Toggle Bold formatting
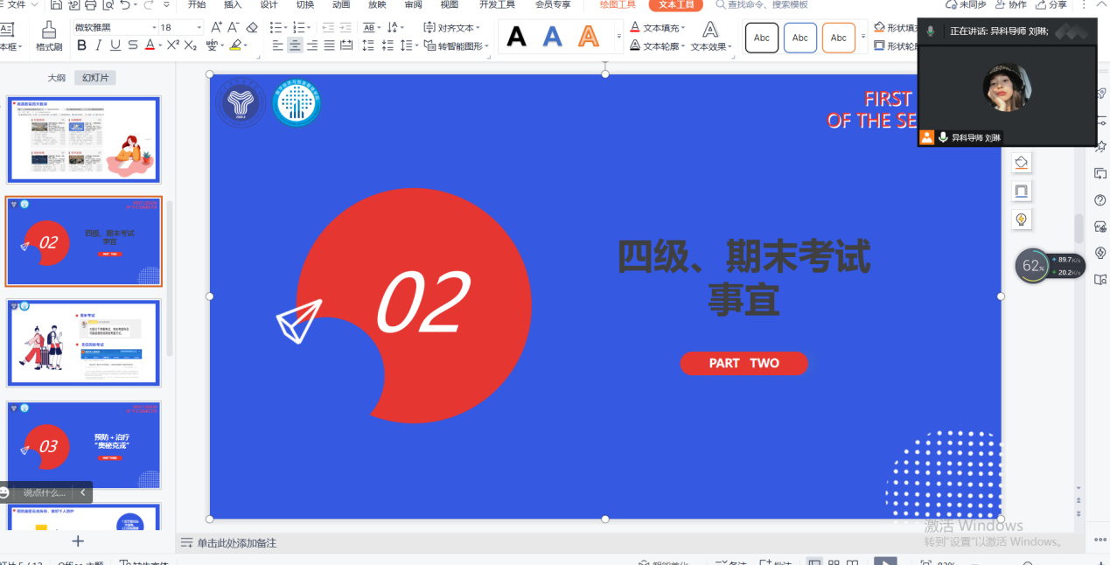The width and height of the screenshot is (1110, 565). (80, 45)
